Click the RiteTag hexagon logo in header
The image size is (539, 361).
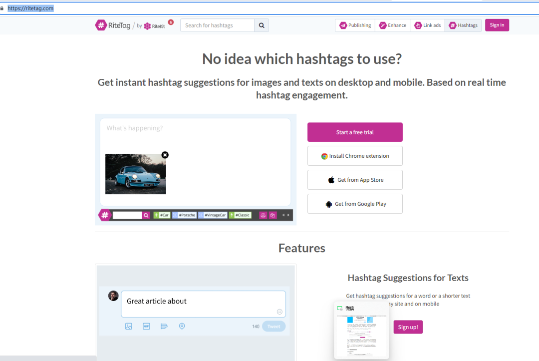click(x=101, y=25)
